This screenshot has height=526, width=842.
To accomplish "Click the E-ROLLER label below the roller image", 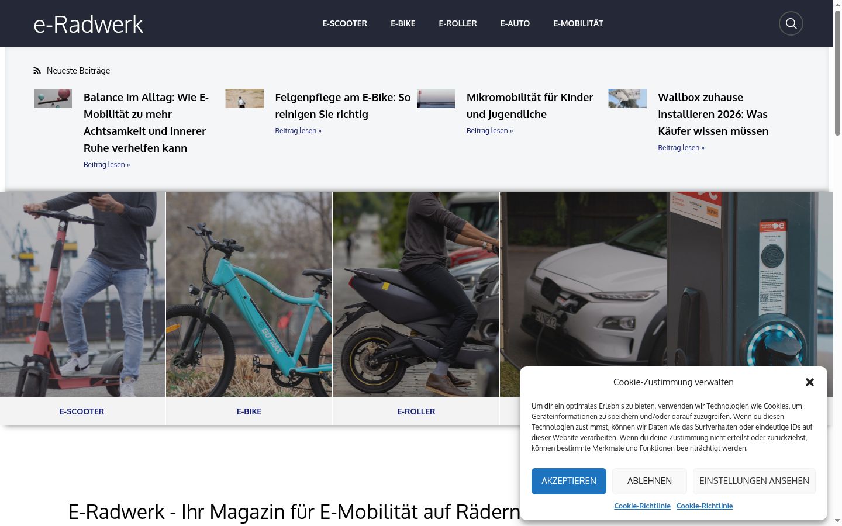I will coord(416,411).
